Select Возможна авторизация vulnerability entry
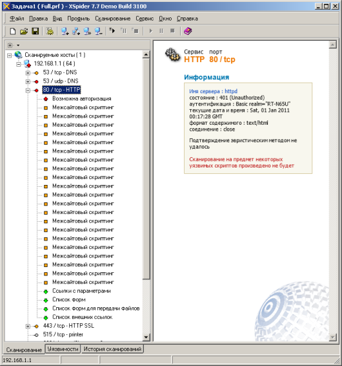The width and height of the screenshot is (342, 366). 82,98
